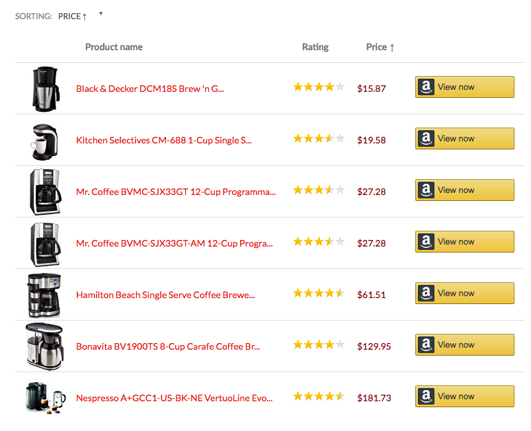This screenshot has width=531, height=431.
Task: Open the Mr. Coffee BVMC-SJX33GT 12-Cup link
Action: coord(175,192)
